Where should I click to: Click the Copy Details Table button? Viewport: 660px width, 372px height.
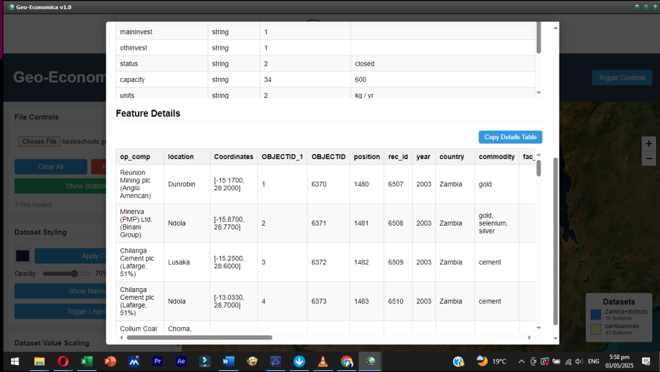pyautogui.click(x=510, y=137)
